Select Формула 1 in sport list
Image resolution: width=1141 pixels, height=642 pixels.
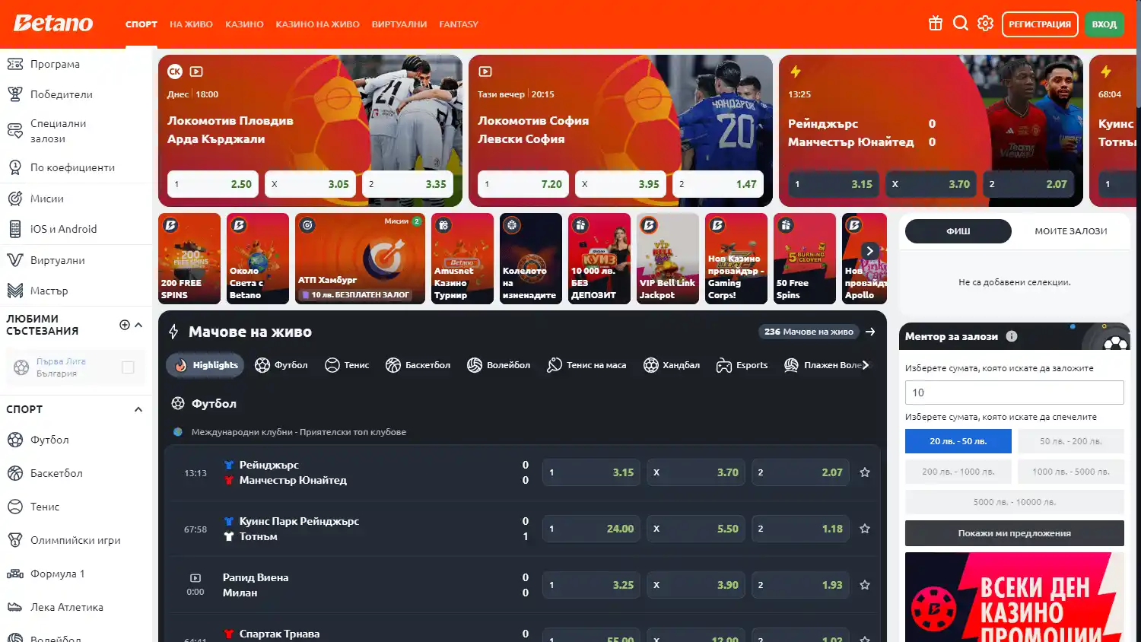tap(76, 574)
